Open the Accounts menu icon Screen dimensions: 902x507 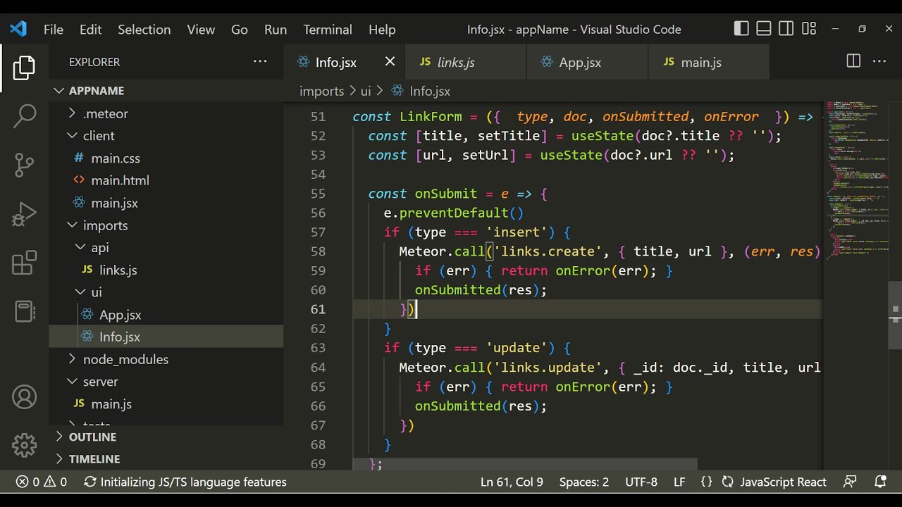25,397
